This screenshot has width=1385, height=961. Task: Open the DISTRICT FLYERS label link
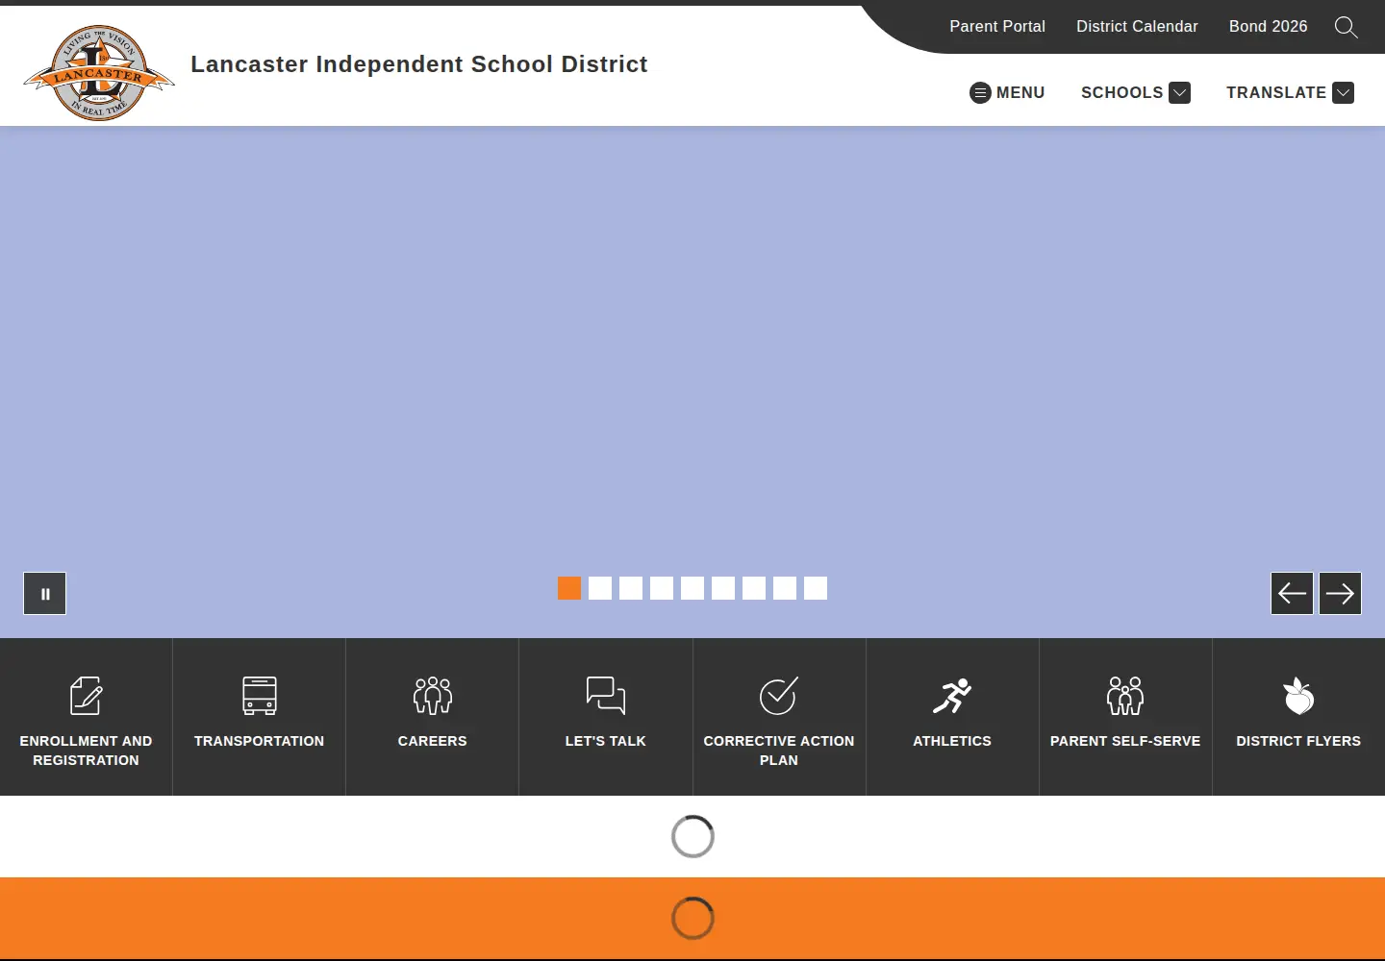tap(1298, 741)
